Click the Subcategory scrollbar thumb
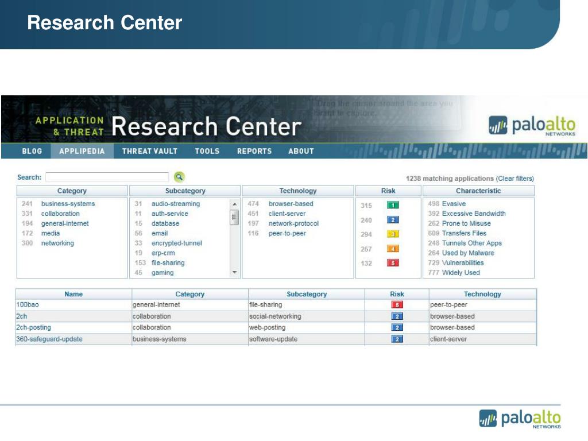588x441 pixels. (x=234, y=217)
